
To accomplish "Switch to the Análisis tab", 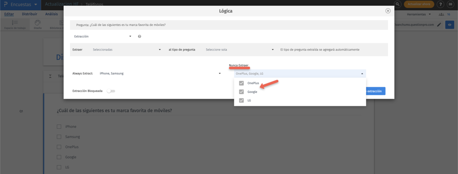I will pos(52,14).
